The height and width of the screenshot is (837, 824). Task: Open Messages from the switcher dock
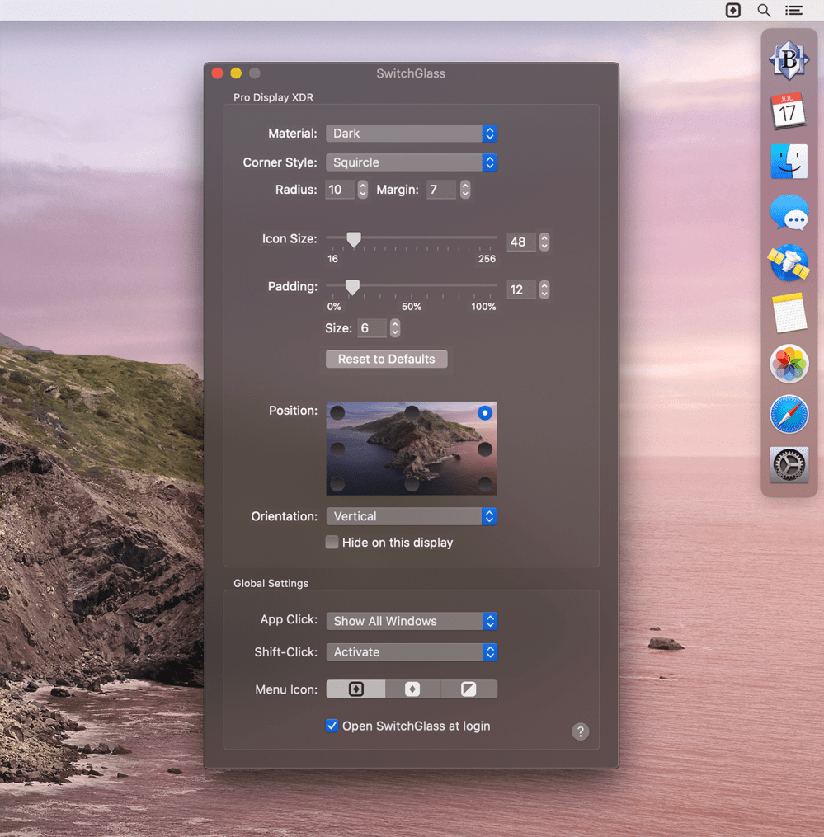coord(789,213)
